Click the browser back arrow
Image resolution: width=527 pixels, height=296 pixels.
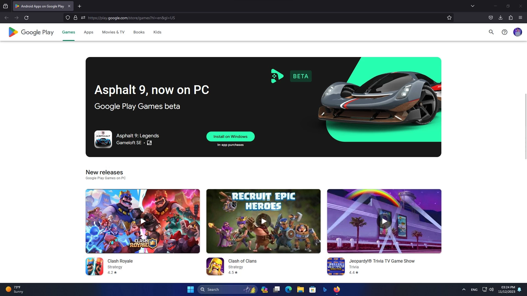tap(7, 18)
